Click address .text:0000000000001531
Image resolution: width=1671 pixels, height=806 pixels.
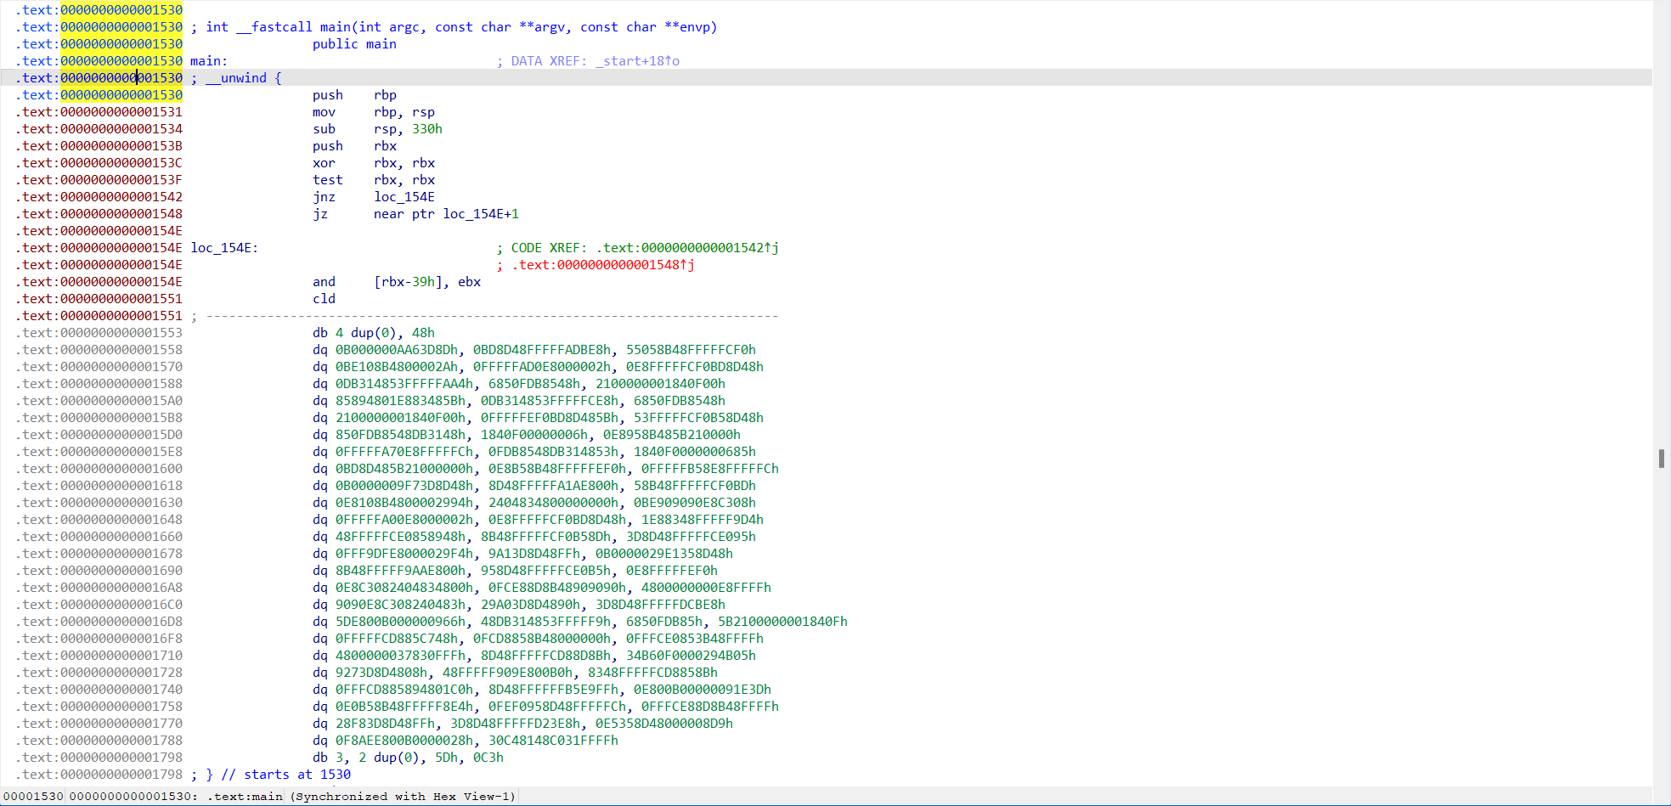pyautogui.click(x=99, y=112)
